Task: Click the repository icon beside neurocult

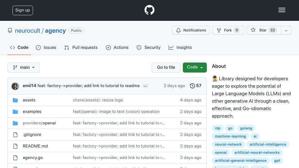Action: point(10,30)
